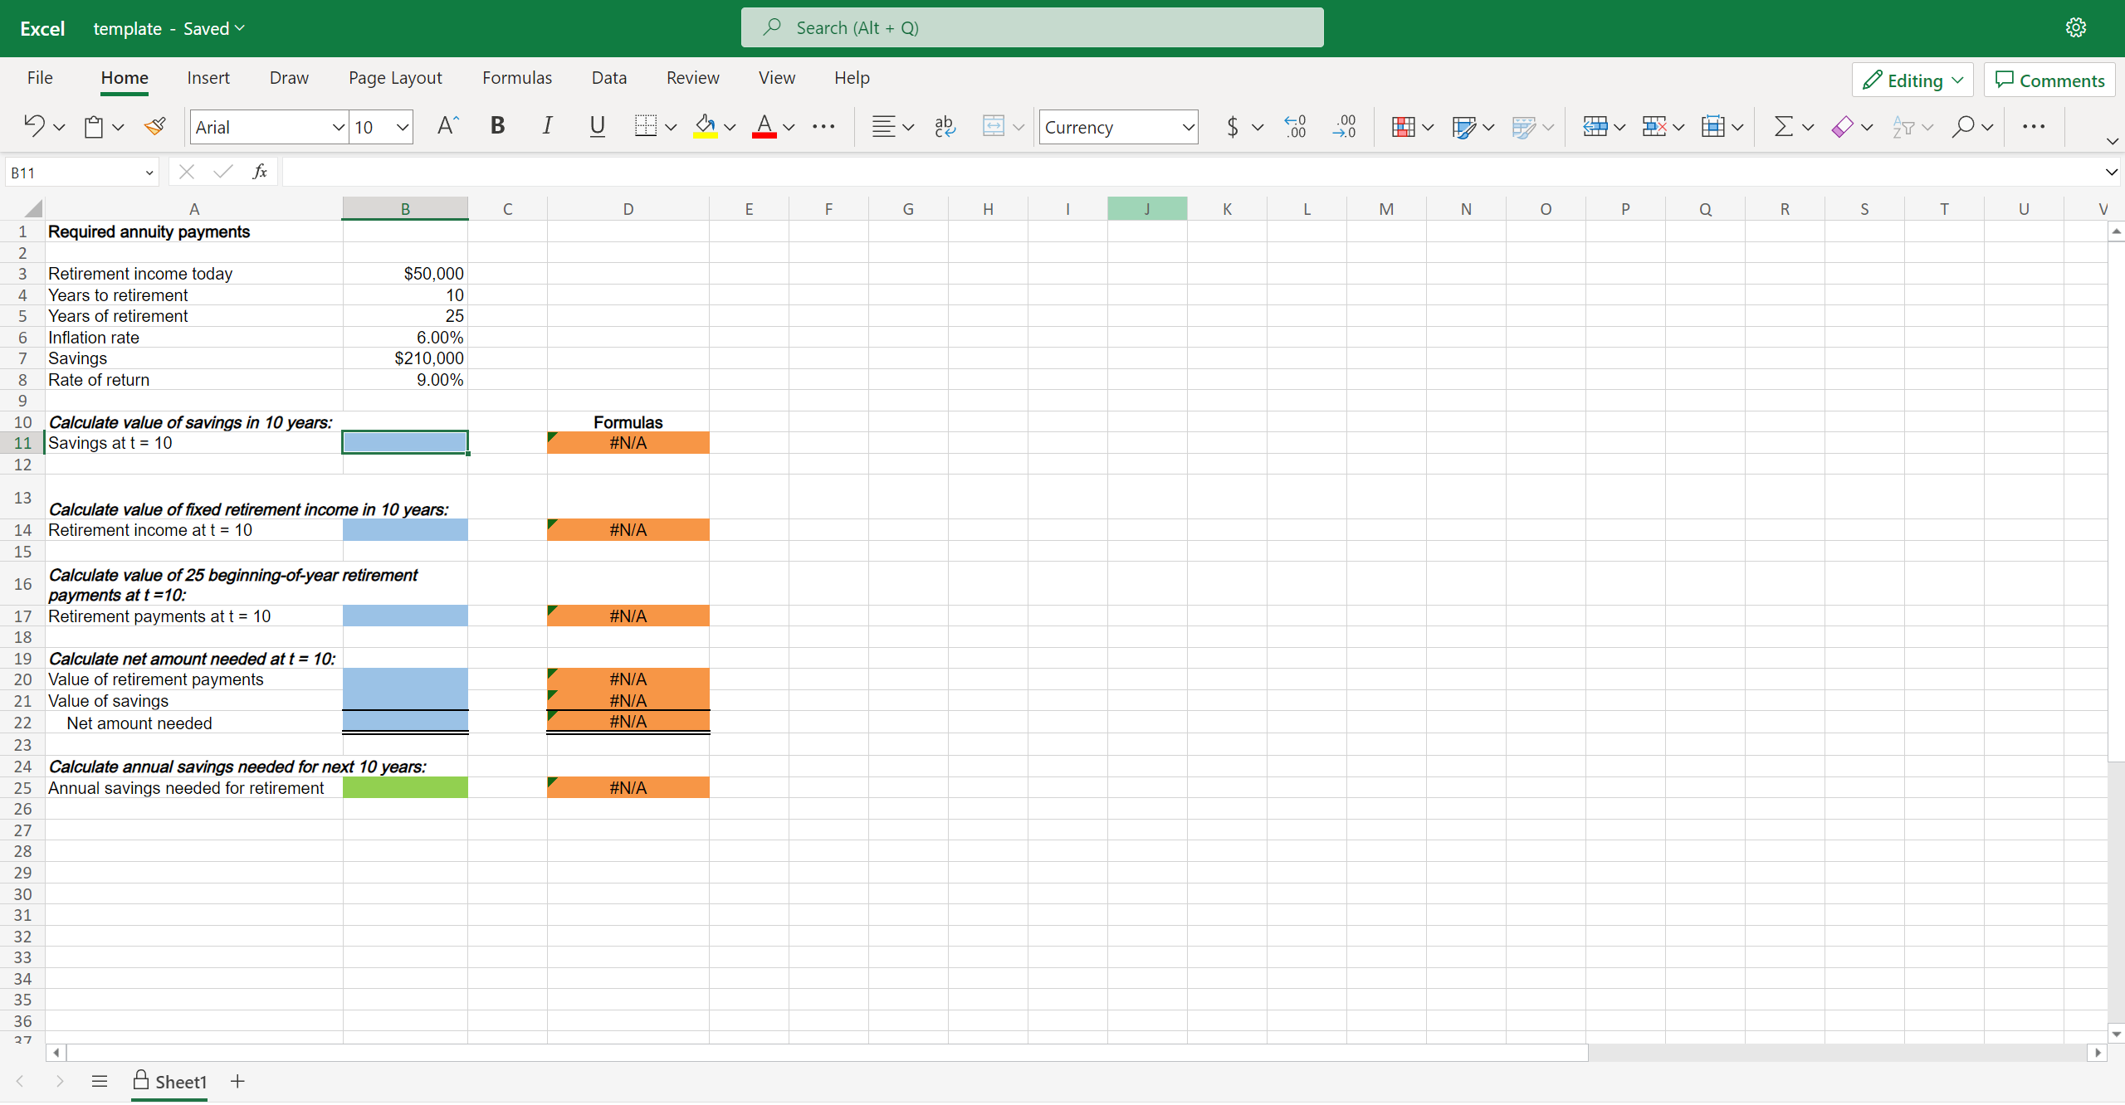Toggle the Editing mode selector
The image size is (2125, 1105).
[1911, 79]
